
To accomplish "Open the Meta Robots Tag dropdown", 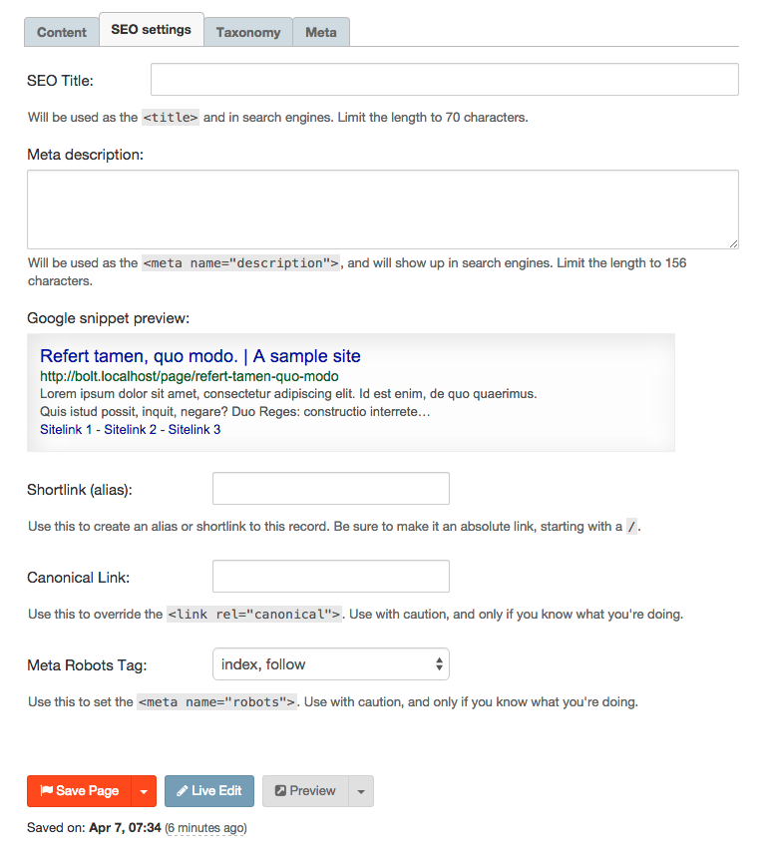I will click(331, 663).
